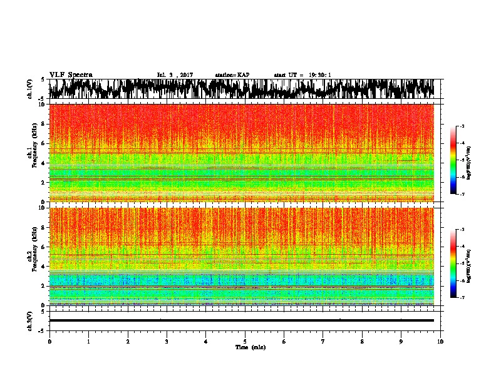Select the date text "Jul 3, 2017"
This screenshot has width=496, height=383.
pos(175,75)
